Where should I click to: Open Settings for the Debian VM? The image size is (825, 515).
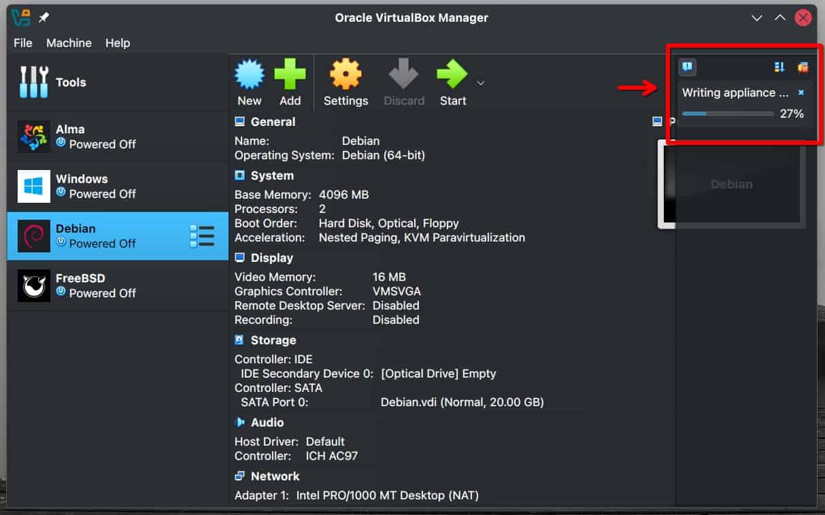346,82
